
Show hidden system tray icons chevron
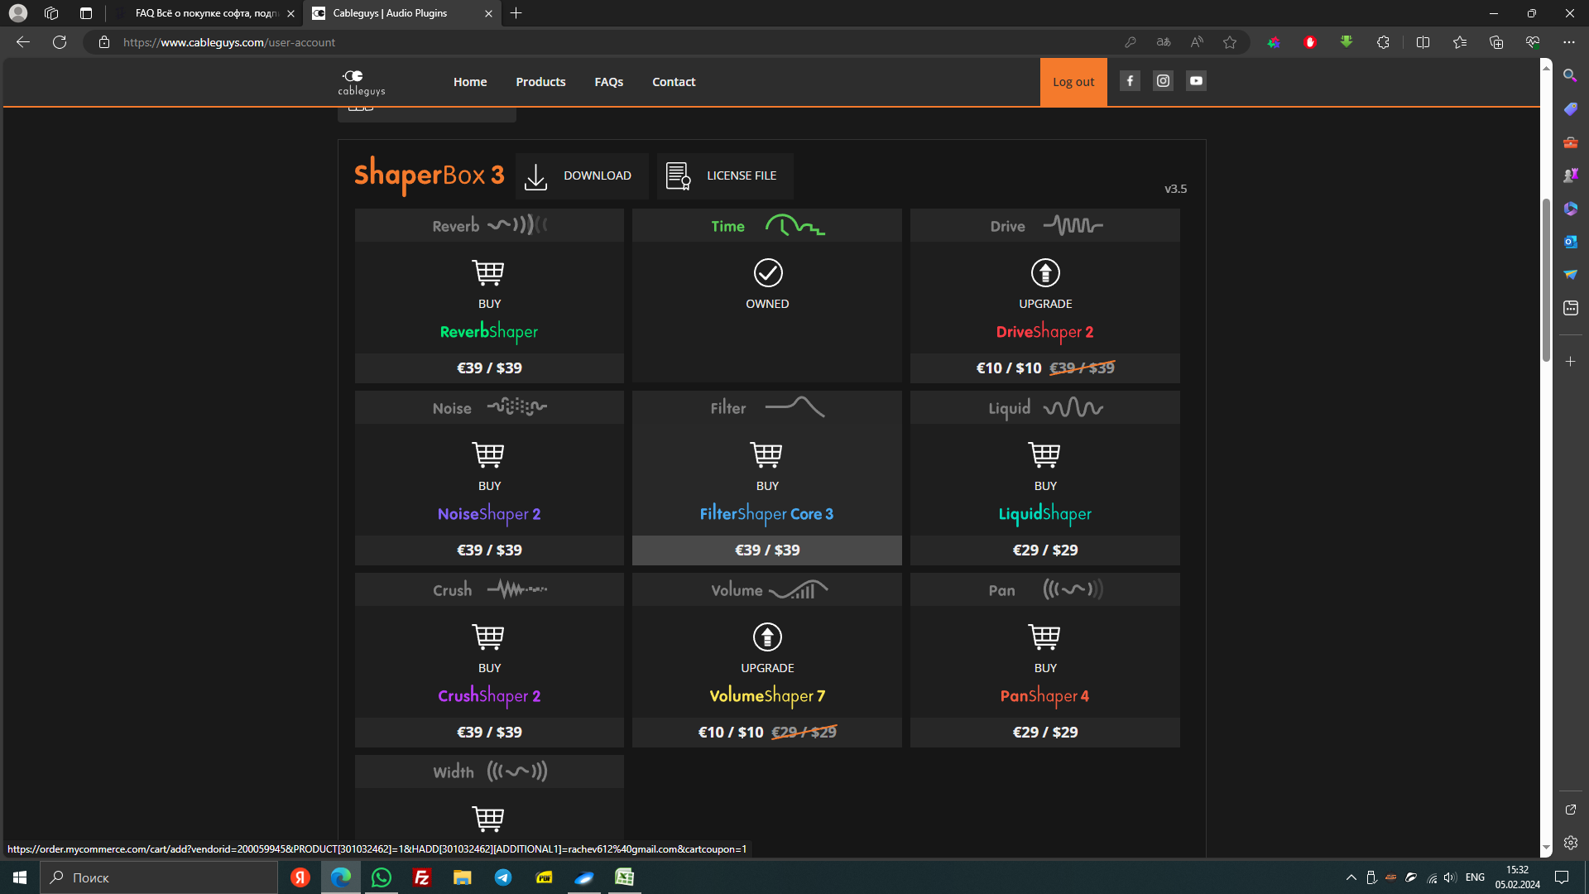1351,877
